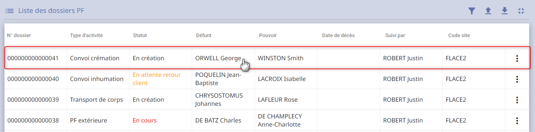Sort by Statut column header
535x132 pixels.
140,35
